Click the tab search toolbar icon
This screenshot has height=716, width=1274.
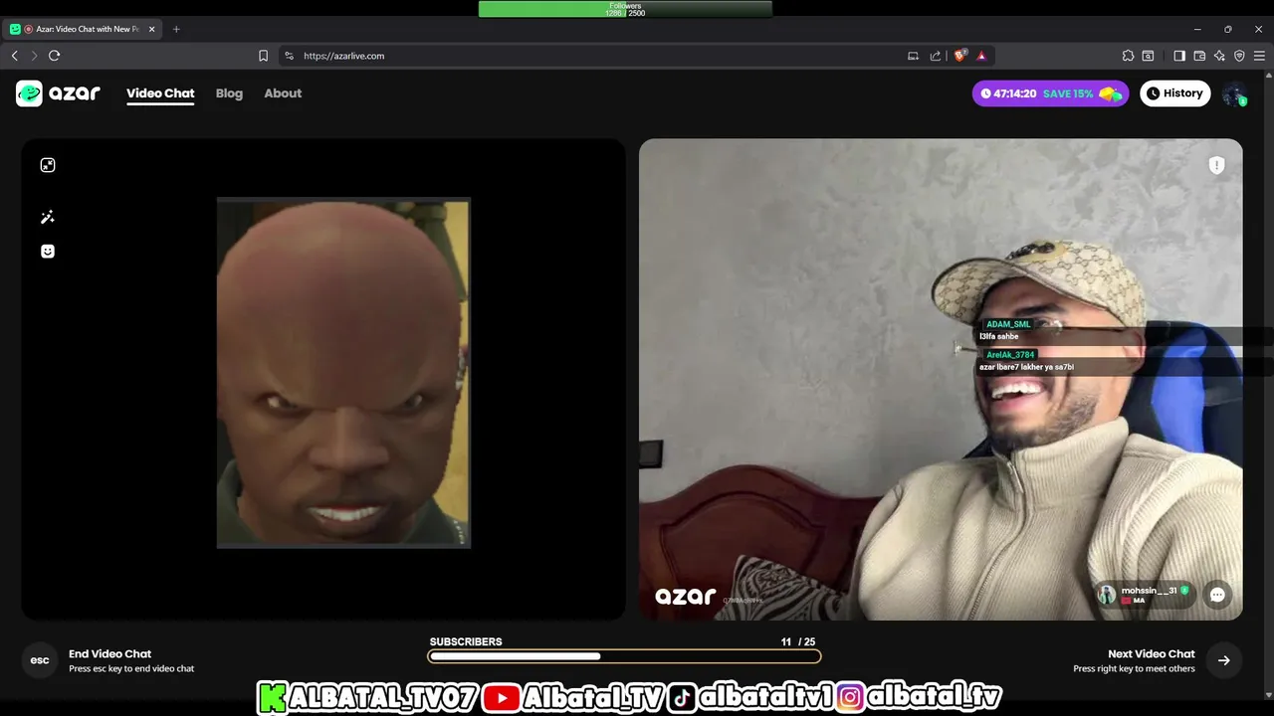(x=1148, y=56)
